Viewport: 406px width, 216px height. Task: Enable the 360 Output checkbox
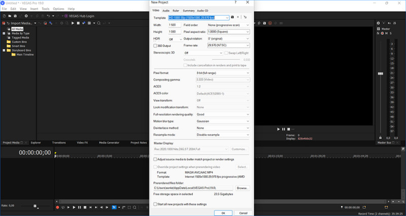pyautogui.click(x=155, y=46)
